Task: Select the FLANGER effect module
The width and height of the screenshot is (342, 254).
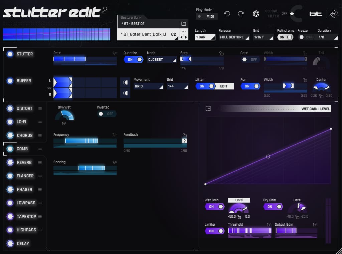Action: tap(25, 176)
